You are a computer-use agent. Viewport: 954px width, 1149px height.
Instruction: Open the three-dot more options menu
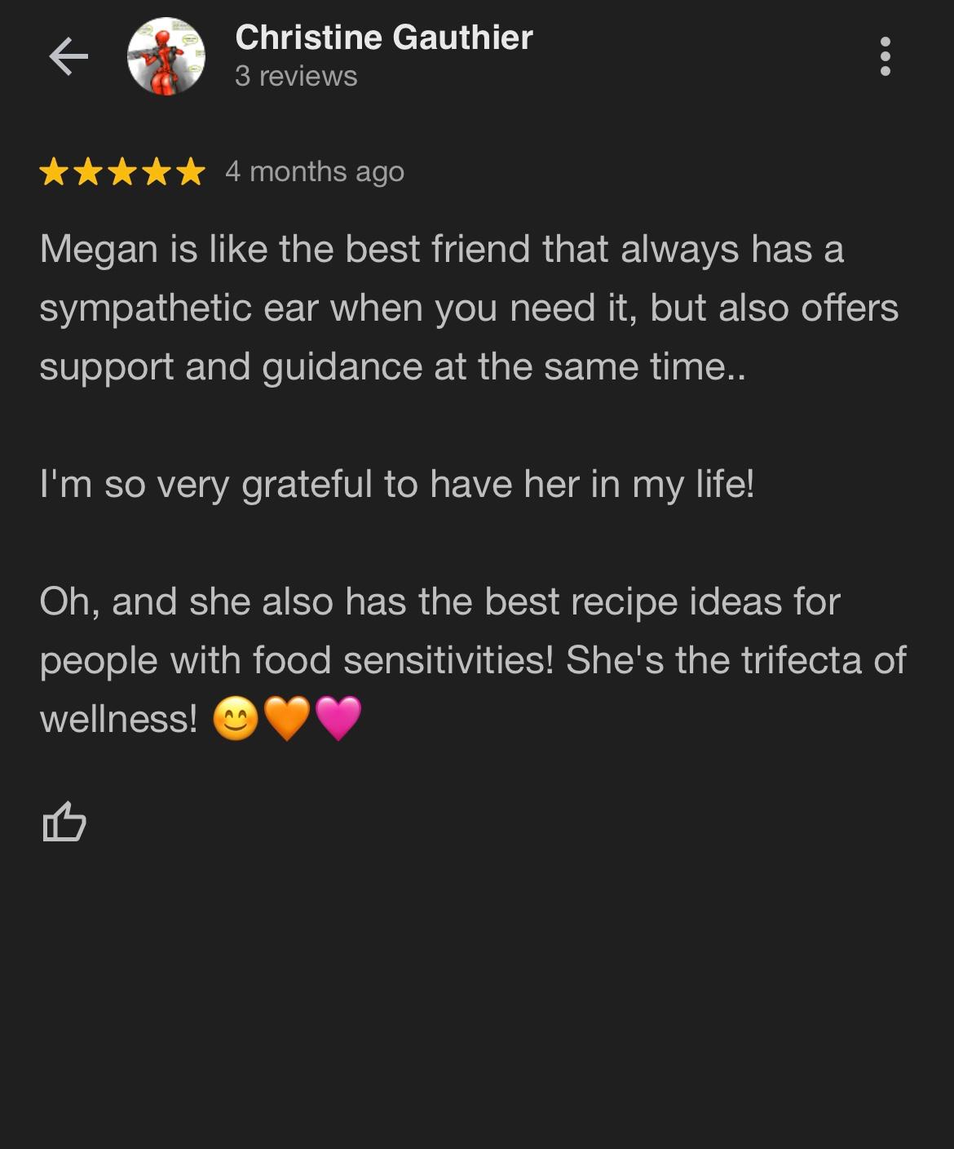point(886,56)
